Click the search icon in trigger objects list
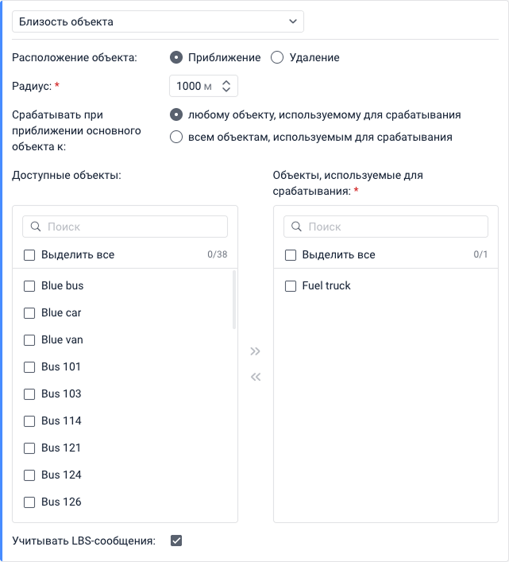This screenshot has height=562, width=509. (296, 227)
